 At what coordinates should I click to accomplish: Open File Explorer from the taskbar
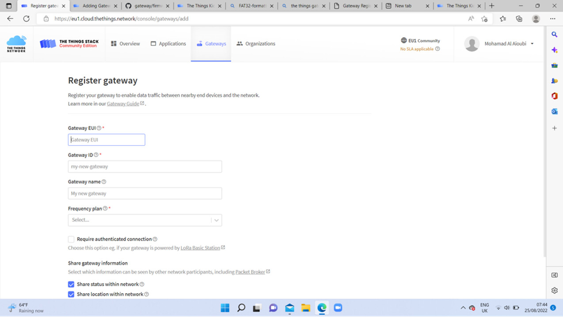coord(305,308)
